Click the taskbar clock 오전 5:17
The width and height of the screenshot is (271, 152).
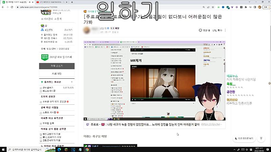pyautogui.click(x=259, y=149)
